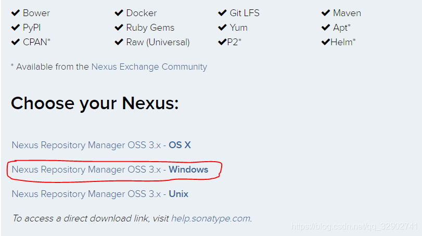This screenshot has height=236, width=422.
Task: Click the checkmark icon beside Yum
Action: [x=222, y=27]
